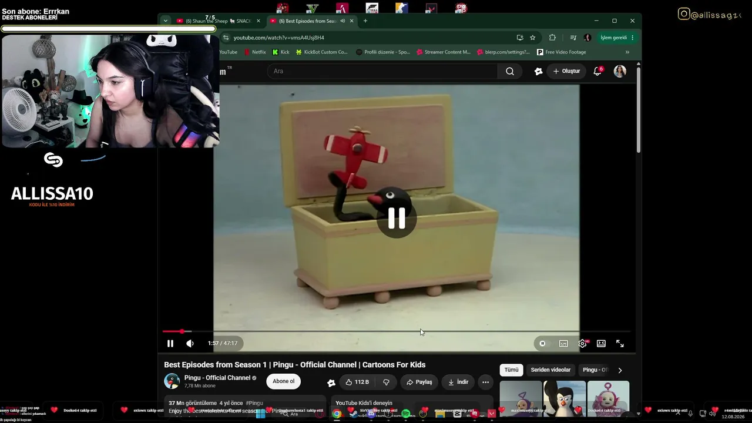
Task: Open the Streamer Content M... bookmark
Action: [x=444, y=52]
